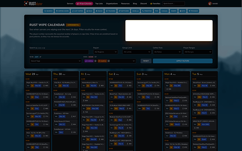Click 1.5x rate tag on RUST ROOM
This screenshot has height=151, width=242.
88,108
